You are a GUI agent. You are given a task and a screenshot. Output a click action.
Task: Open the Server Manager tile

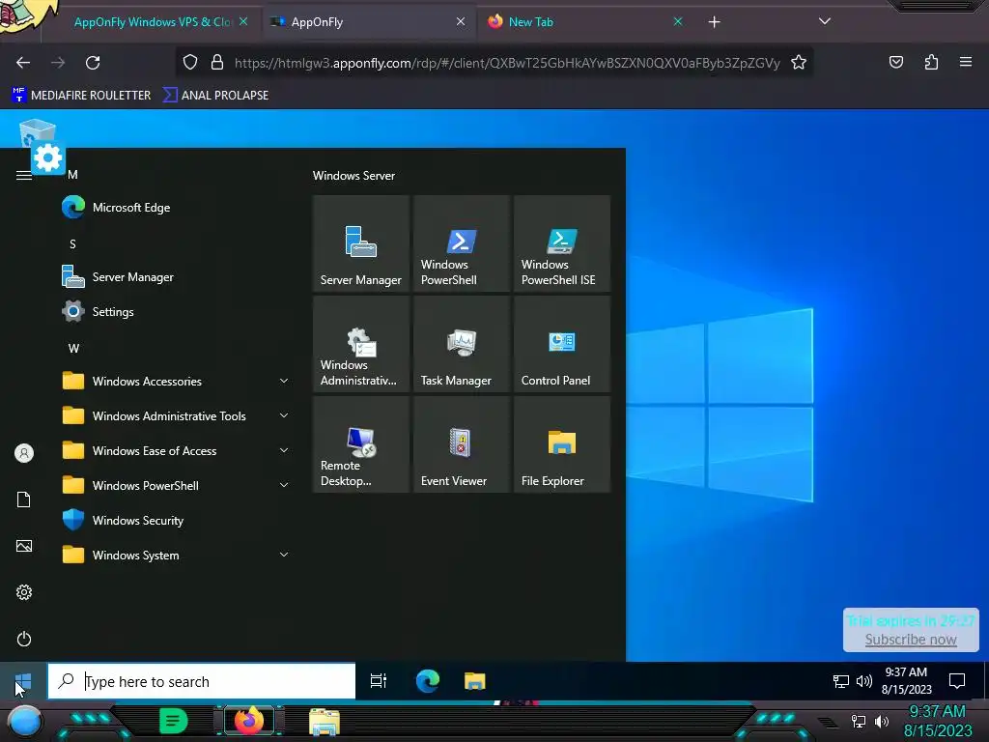point(361,243)
